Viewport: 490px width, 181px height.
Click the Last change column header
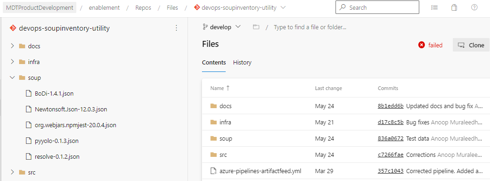pos(329,88)
